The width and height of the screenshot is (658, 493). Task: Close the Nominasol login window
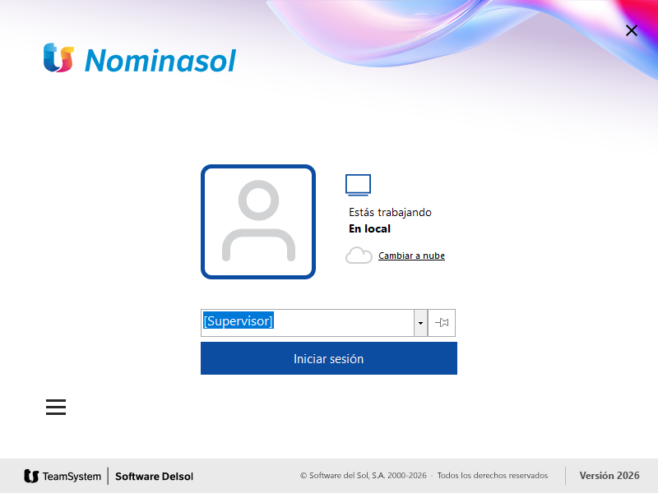click(x=631, y=30)
